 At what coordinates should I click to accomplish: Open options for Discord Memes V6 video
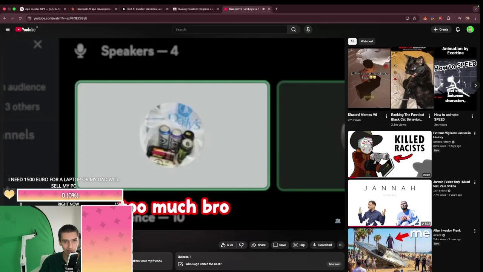[x=386, y=116]
